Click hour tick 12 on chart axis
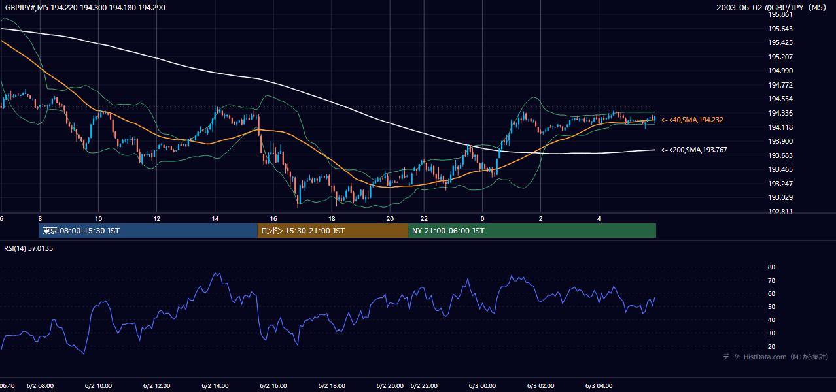The image size is (836, 392). [157, 219]
